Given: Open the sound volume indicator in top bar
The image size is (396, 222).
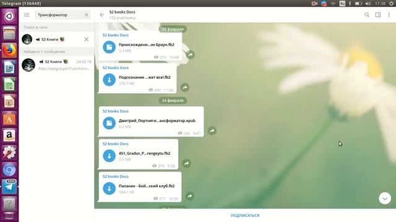Looking at the screenshot, I should click(x=368, y=3).
